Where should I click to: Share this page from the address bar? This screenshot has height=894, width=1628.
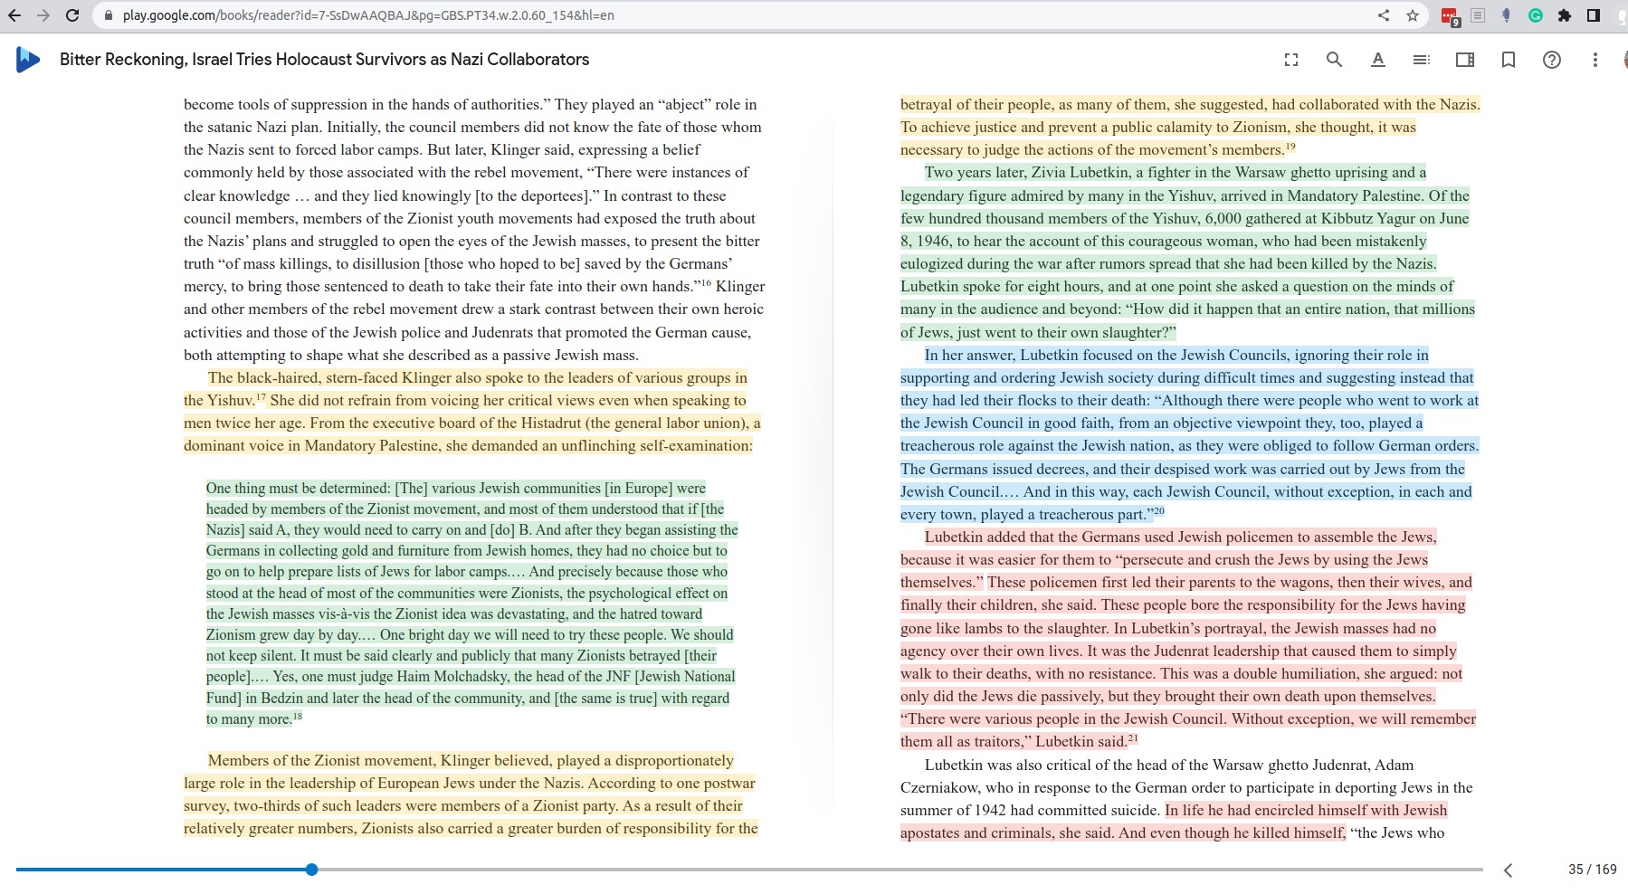[1383, 15]
